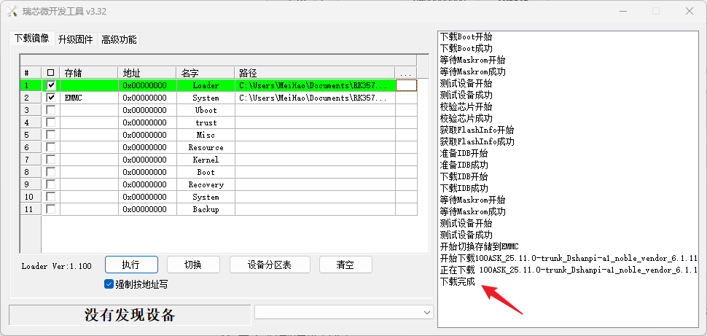Toggle 强制按地址写 checkbox
The image size is (707, 336).
pos(109,284)
